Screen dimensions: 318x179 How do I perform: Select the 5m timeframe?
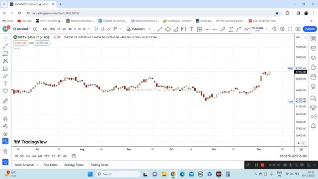point(45,29)
